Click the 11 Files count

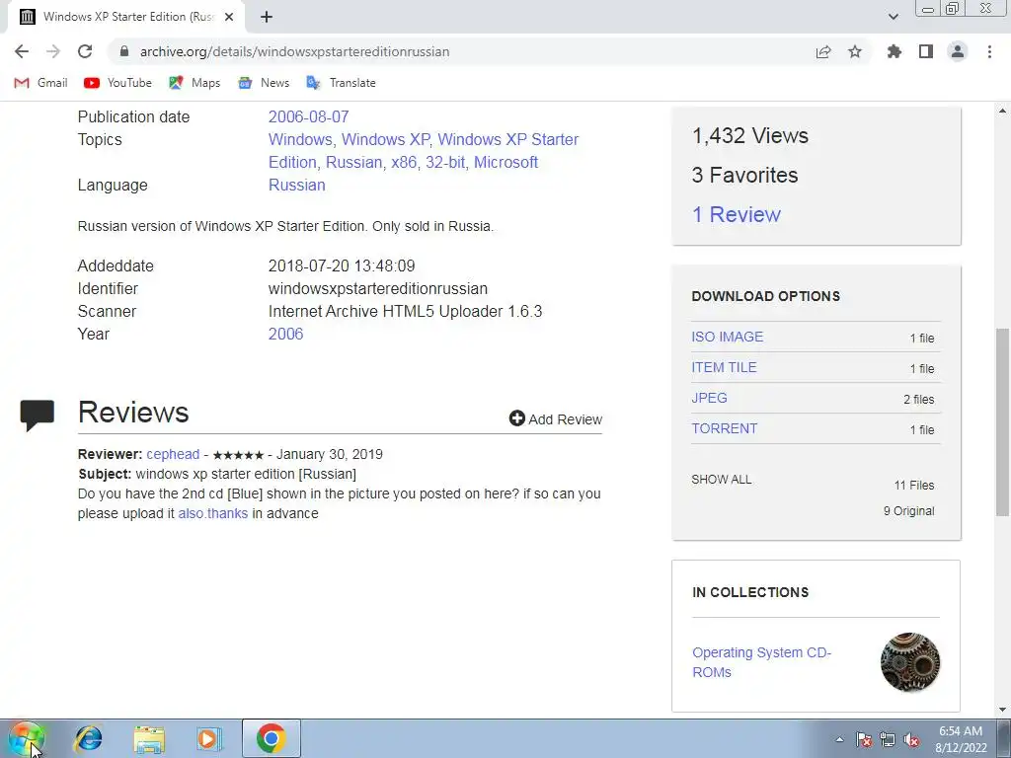click(x=913, y=486)
